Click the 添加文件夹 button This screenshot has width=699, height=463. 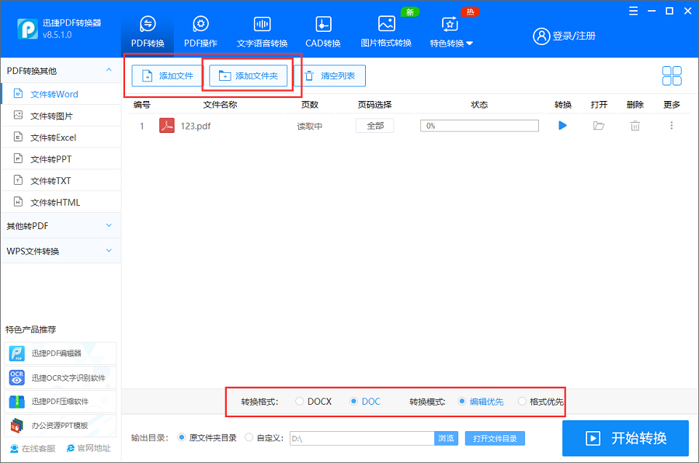click(248, 76)
